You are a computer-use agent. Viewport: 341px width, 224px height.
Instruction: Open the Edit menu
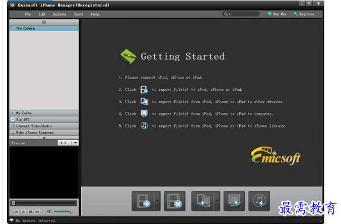tap(42, 14)
